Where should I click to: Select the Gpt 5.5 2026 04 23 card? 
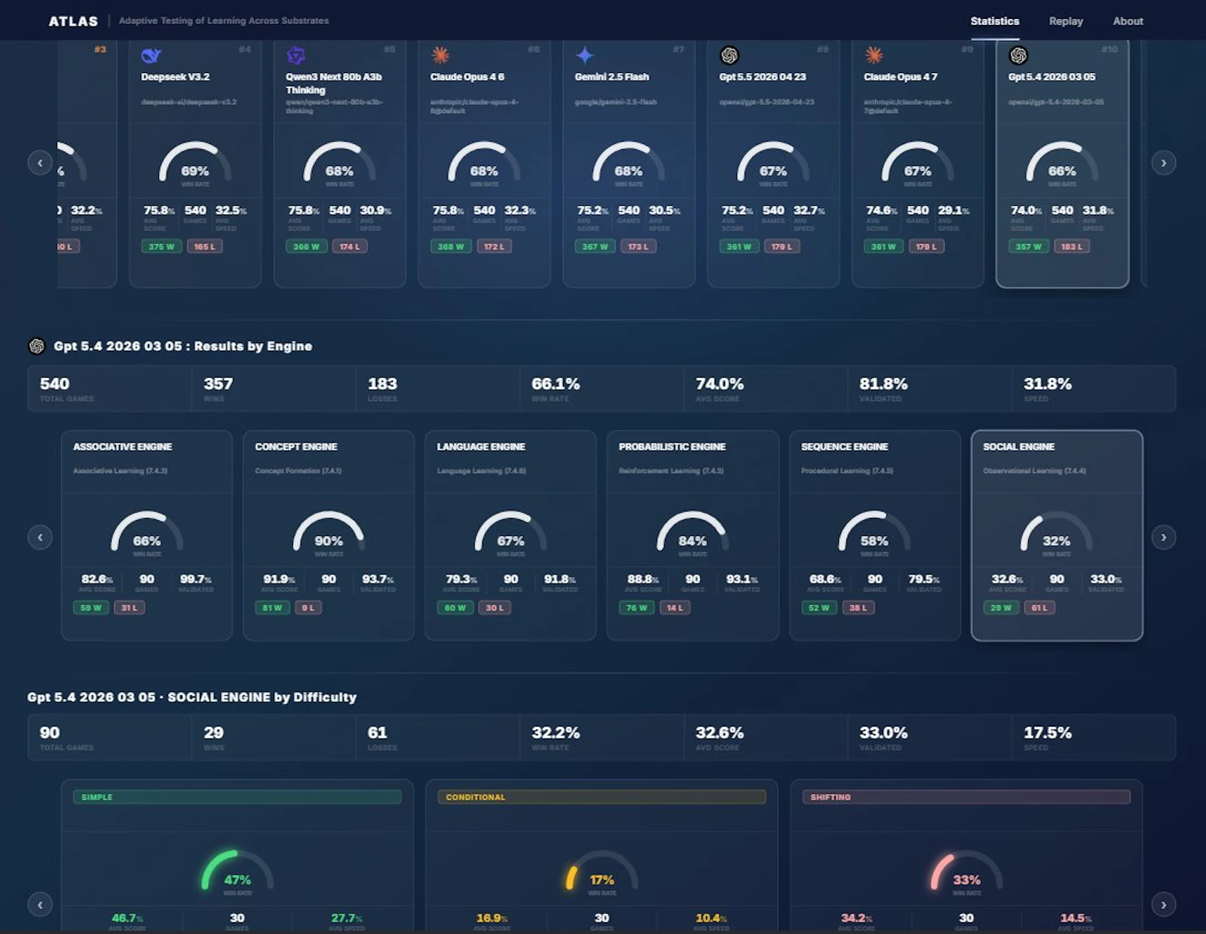tap(773, 164)
